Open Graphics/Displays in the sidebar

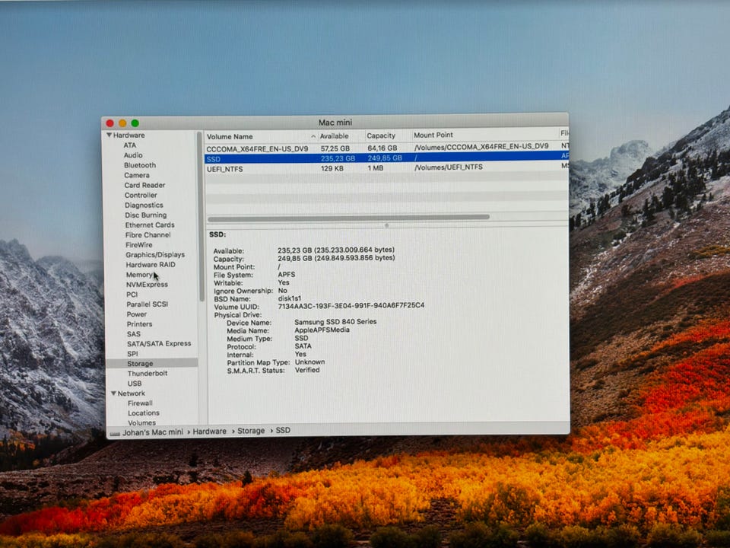click(x=155, y=255)
